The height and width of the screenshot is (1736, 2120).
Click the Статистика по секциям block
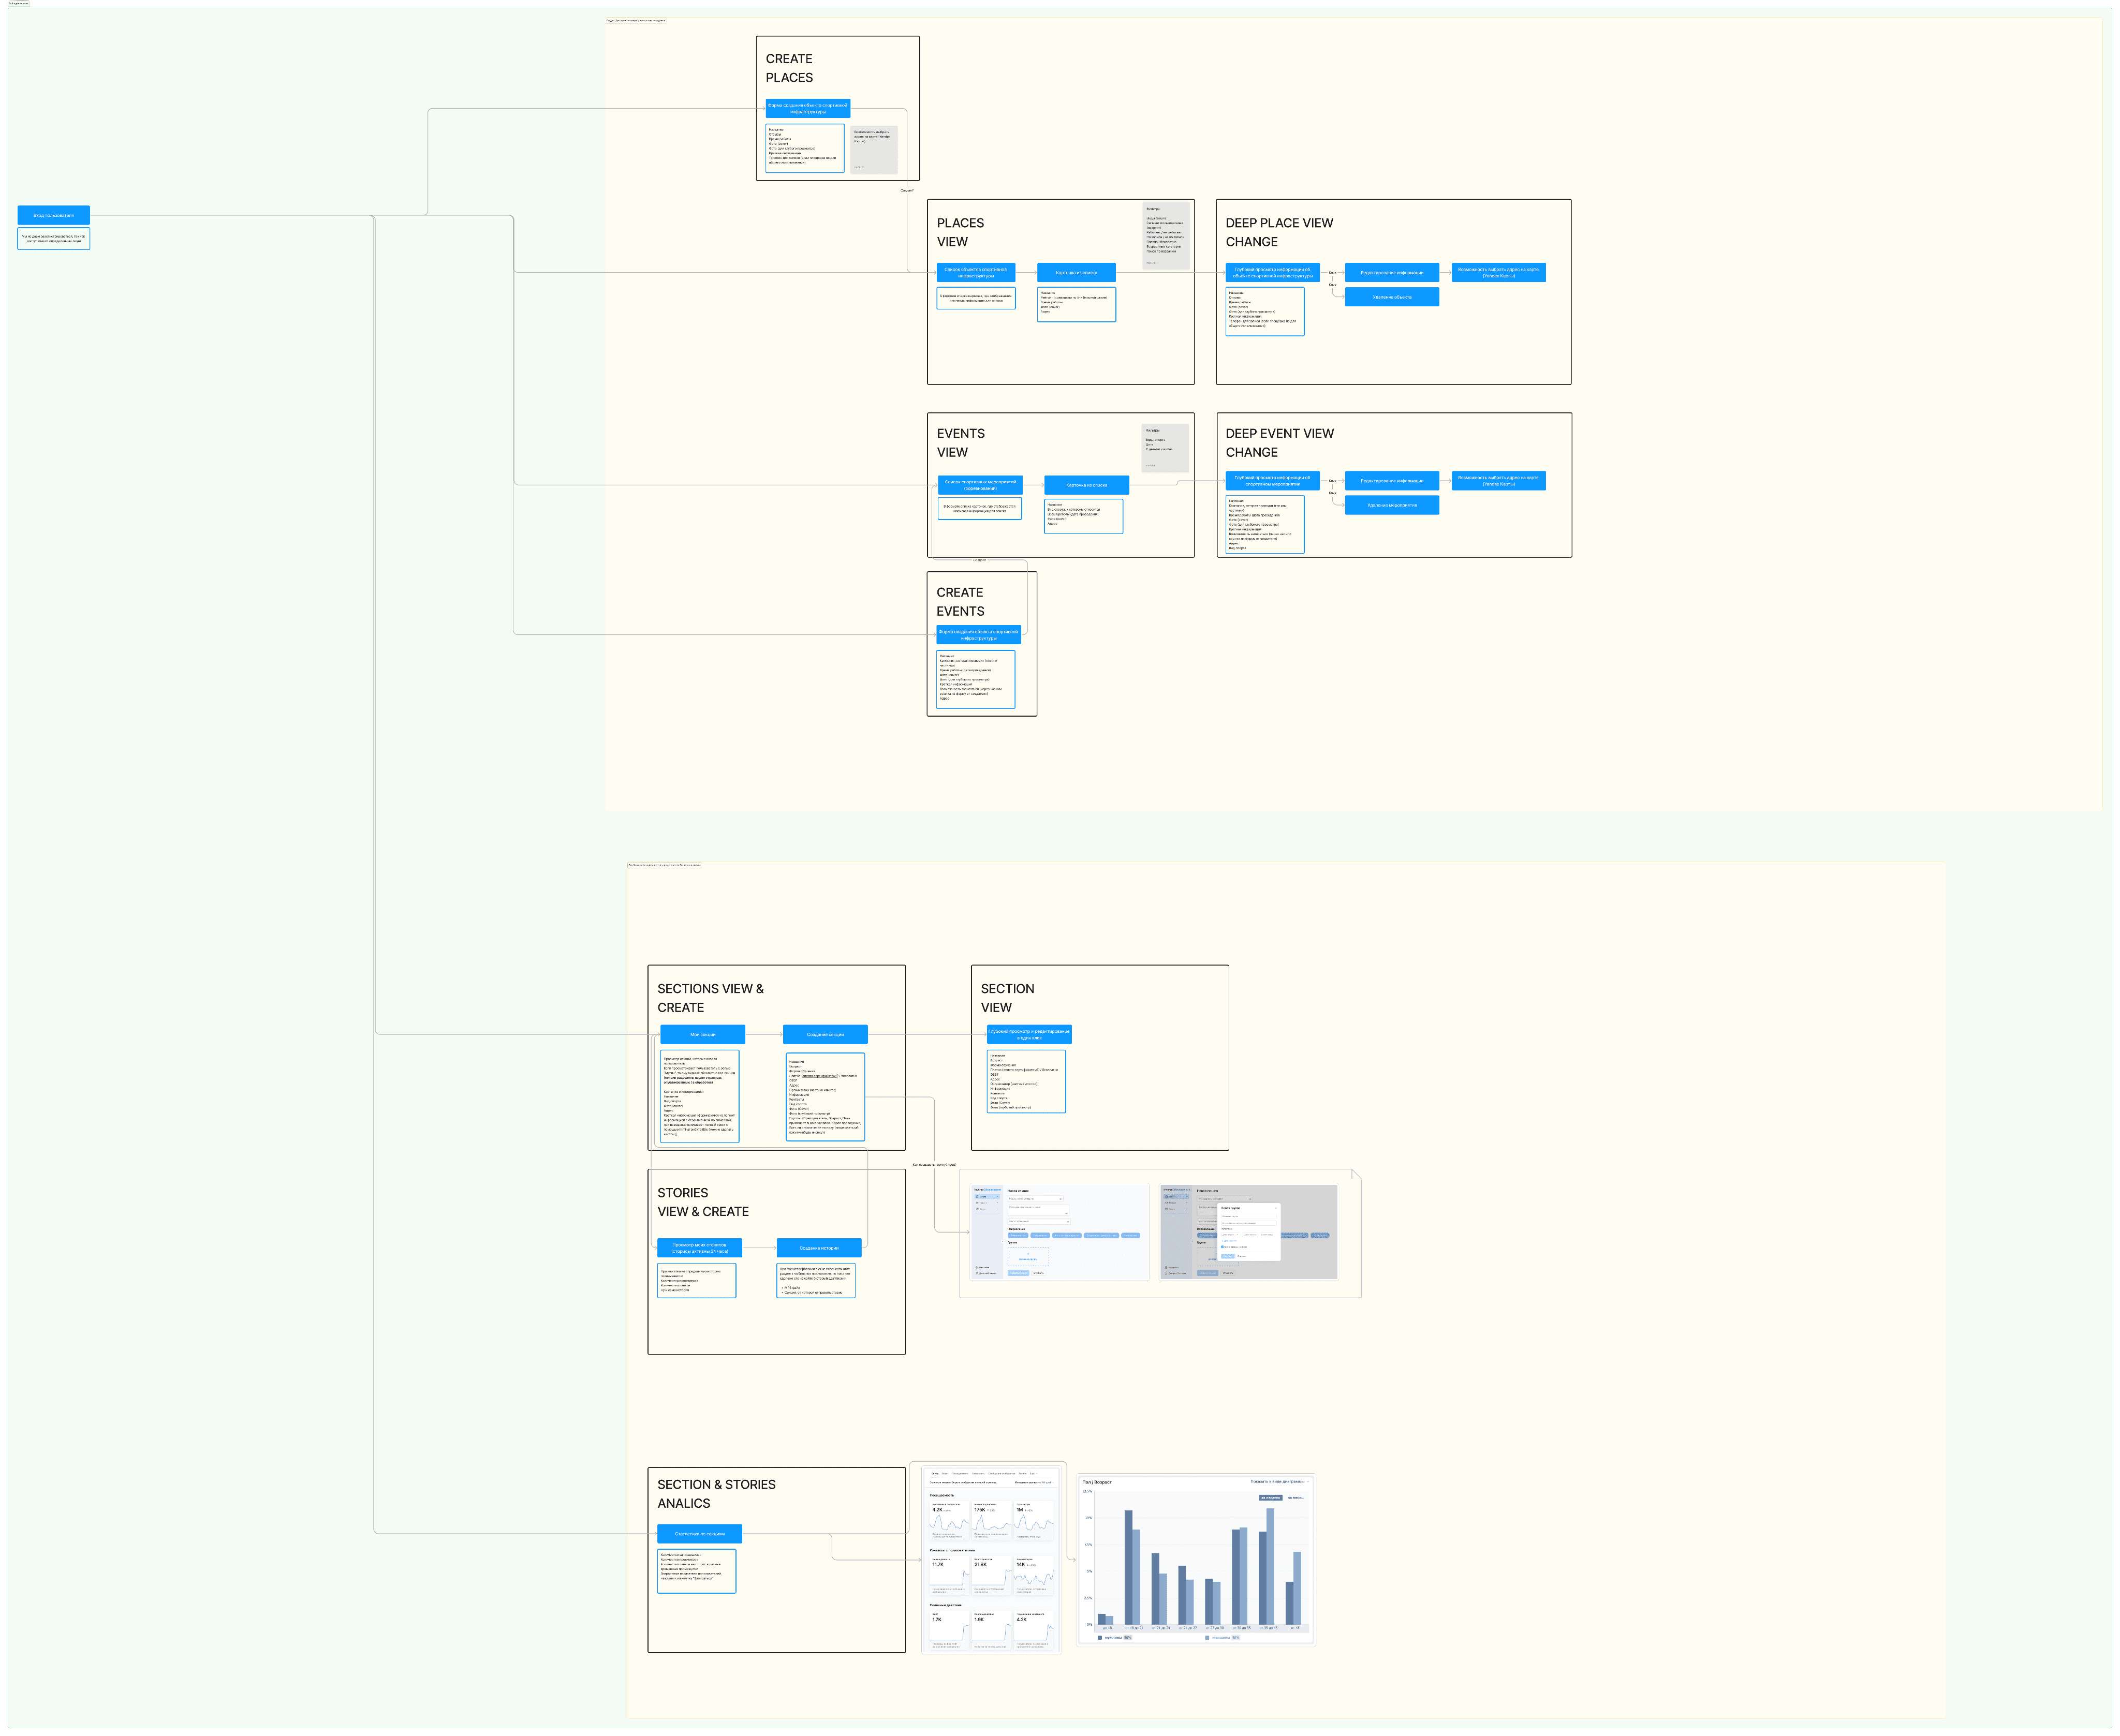(x=699, y=1533)
